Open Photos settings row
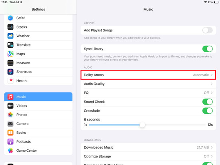Image resolution: width=220 pixels, height=165 pixels. point(38,115)
